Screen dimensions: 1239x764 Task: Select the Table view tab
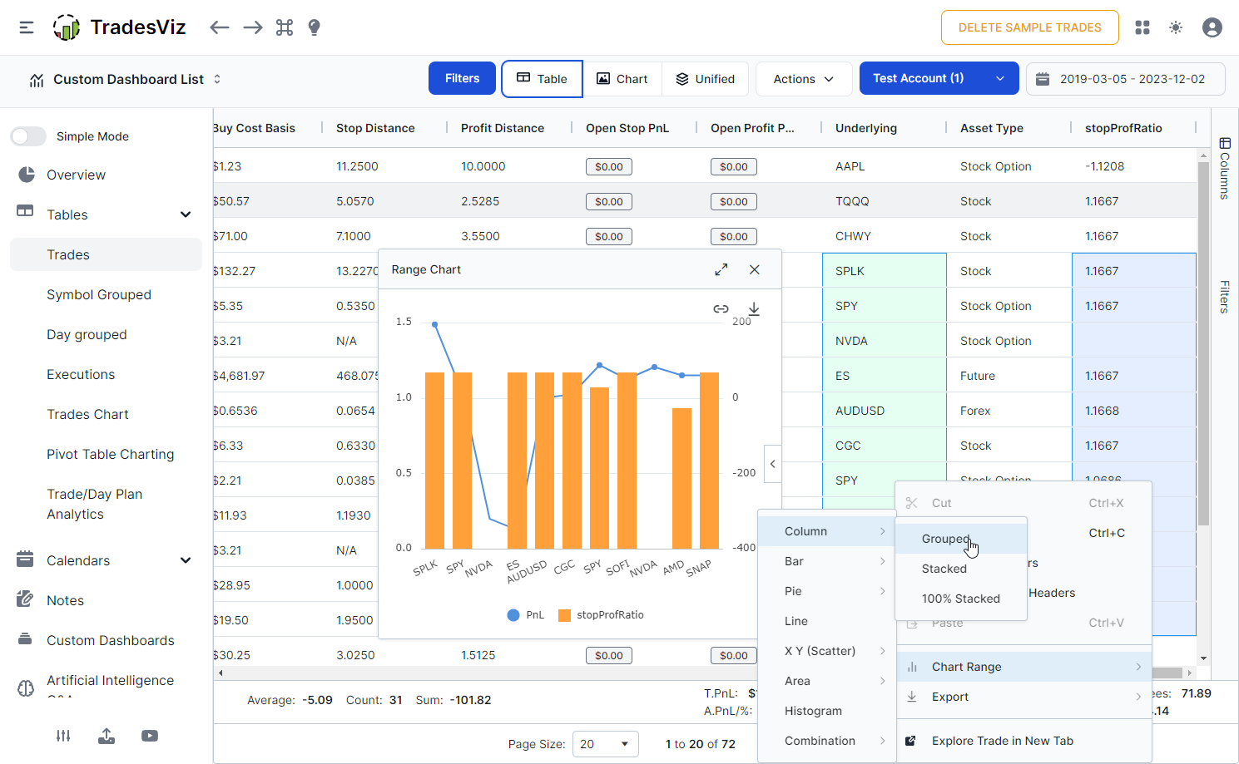[x=542, y=79]
